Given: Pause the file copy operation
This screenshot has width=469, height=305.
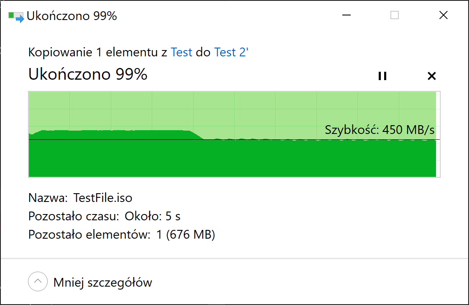Looking at the screenshot, I should (382, 76).
